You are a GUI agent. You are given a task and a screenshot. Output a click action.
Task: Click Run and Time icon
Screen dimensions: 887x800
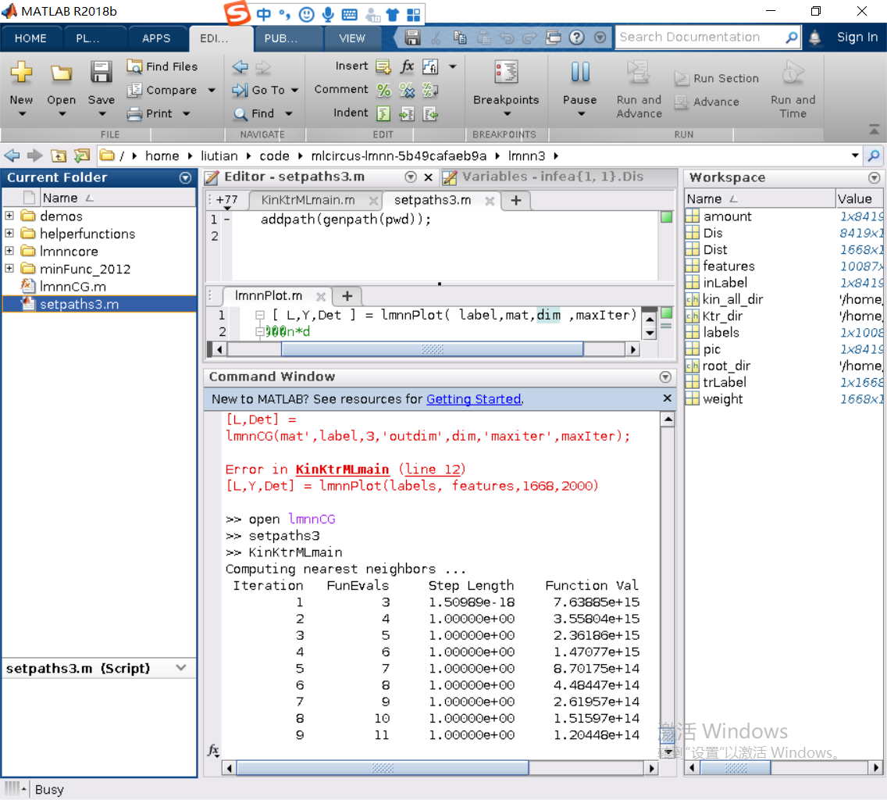(x=793, y=73)
